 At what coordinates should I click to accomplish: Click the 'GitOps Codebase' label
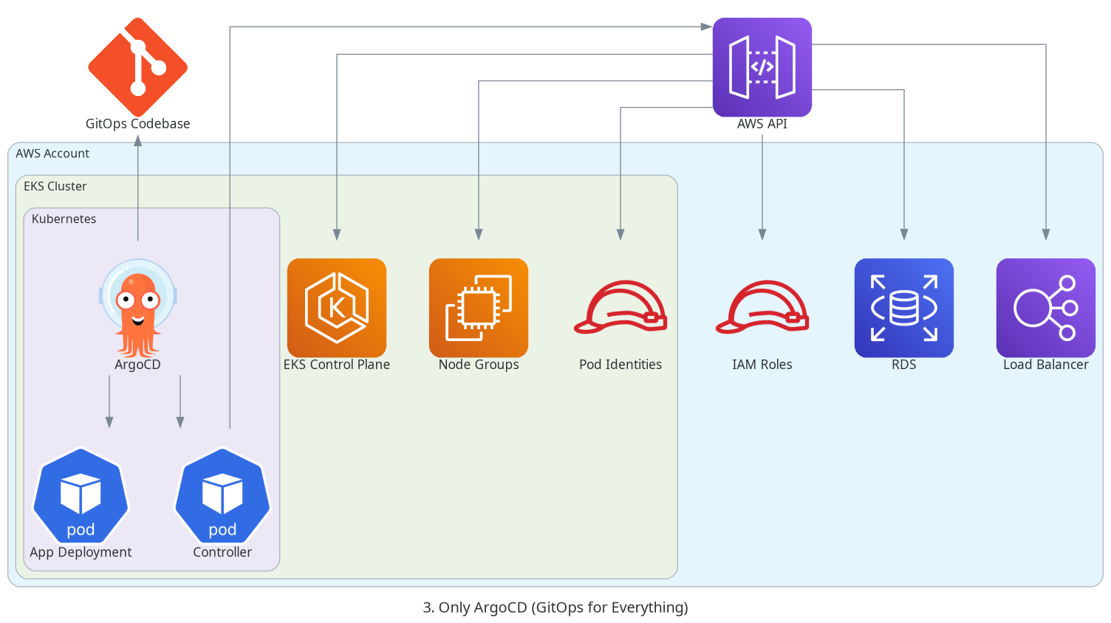(x=138, y=124)
